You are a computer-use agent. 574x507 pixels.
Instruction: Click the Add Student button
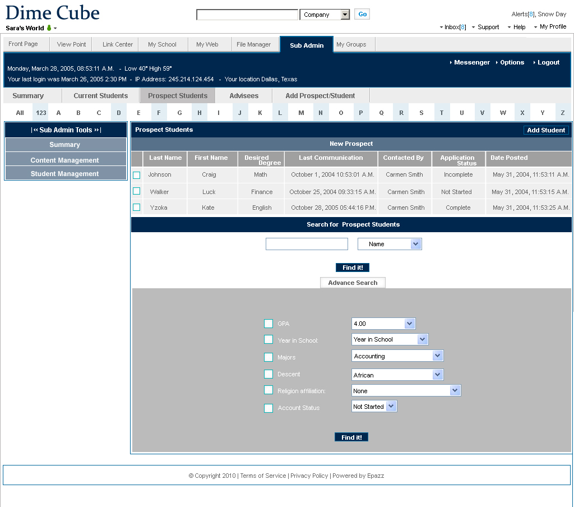point(546,130)
